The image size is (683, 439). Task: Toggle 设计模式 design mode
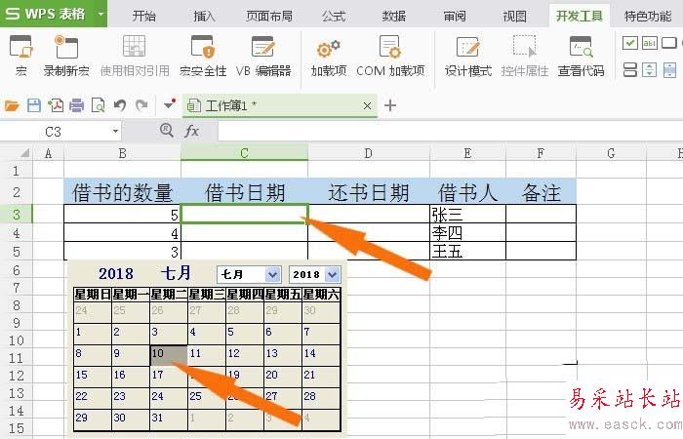coord(467,56)
